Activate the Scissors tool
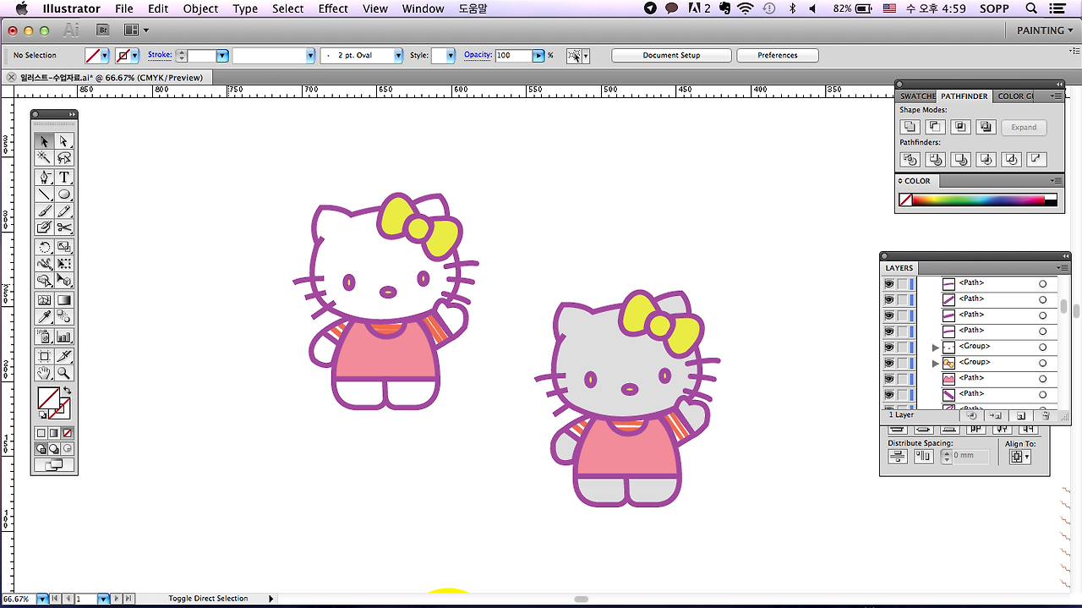This screenshot has width=1082, height=608. (64, 227)
